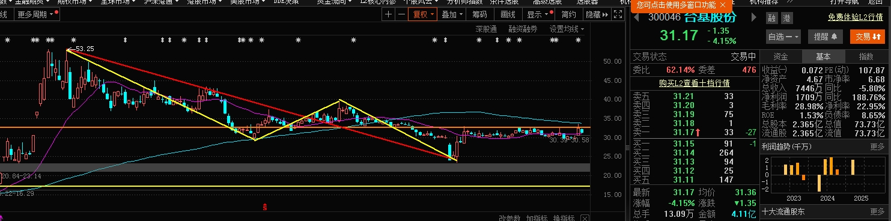Screen dimensions: 891x221
Task: Toggle 简约 simple mode
Action: (568, 14)
